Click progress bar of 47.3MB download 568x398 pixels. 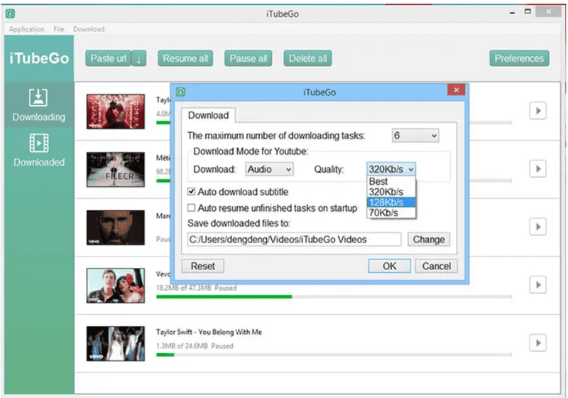click(x=334, y=296)
